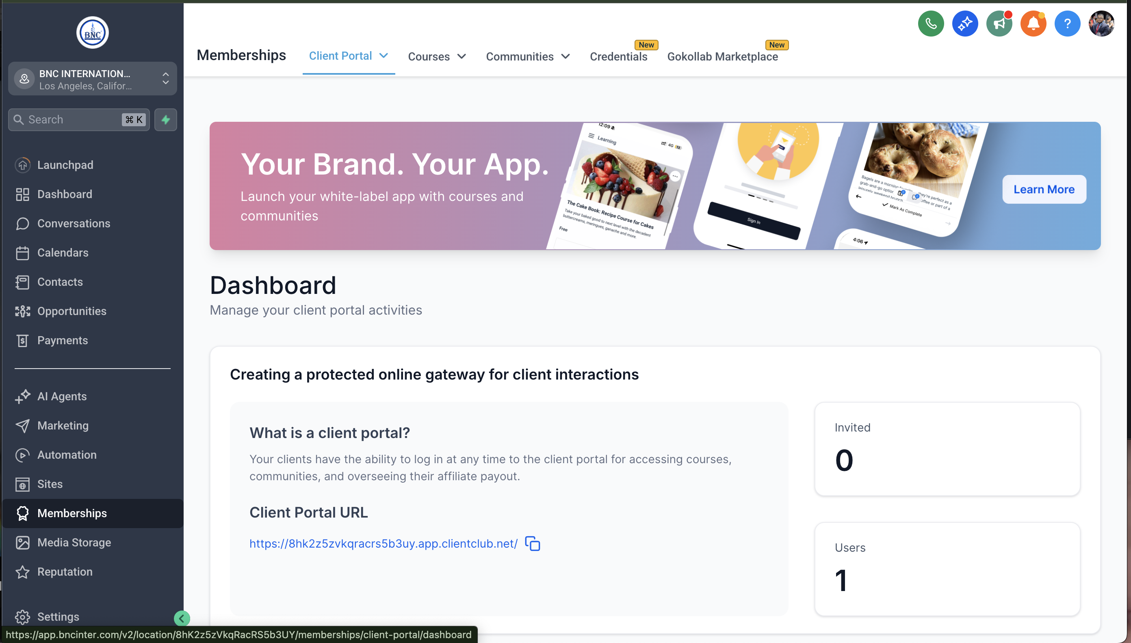Select Memberships in the sidebar
Viewport: 1131px width, 643px height.
(92, 513)
